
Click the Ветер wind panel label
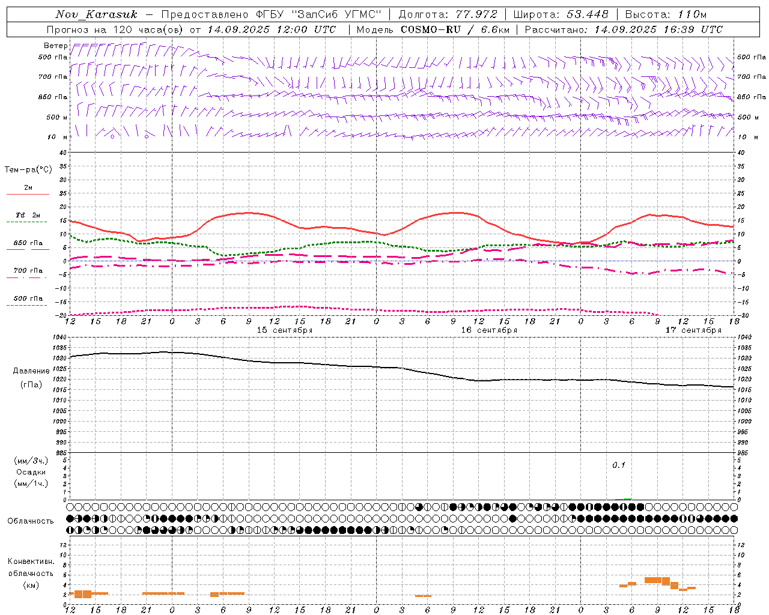point(56,46)
